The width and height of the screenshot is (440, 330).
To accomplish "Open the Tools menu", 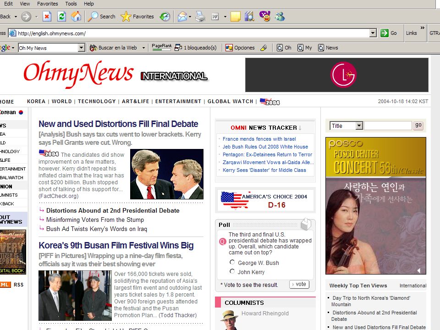I will (x=71, y=4).
